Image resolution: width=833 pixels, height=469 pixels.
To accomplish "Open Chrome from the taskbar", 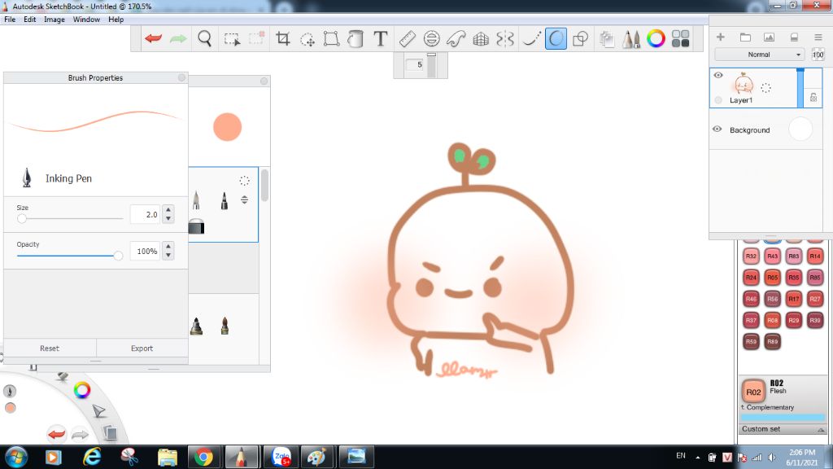I will pyautogui.click(x=203, y=457).
